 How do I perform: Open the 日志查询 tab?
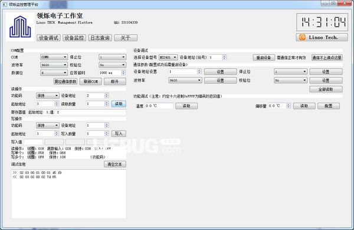tap(100, 38)
